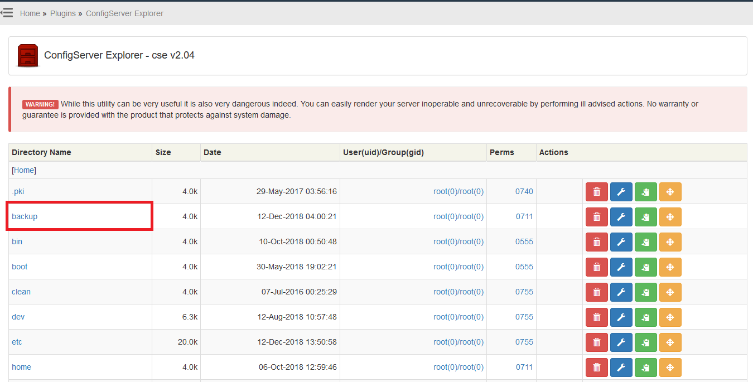The height and width of the screenshot is (382, 753).
Task: Open wrench properties for clean directory
Action: 621,292
